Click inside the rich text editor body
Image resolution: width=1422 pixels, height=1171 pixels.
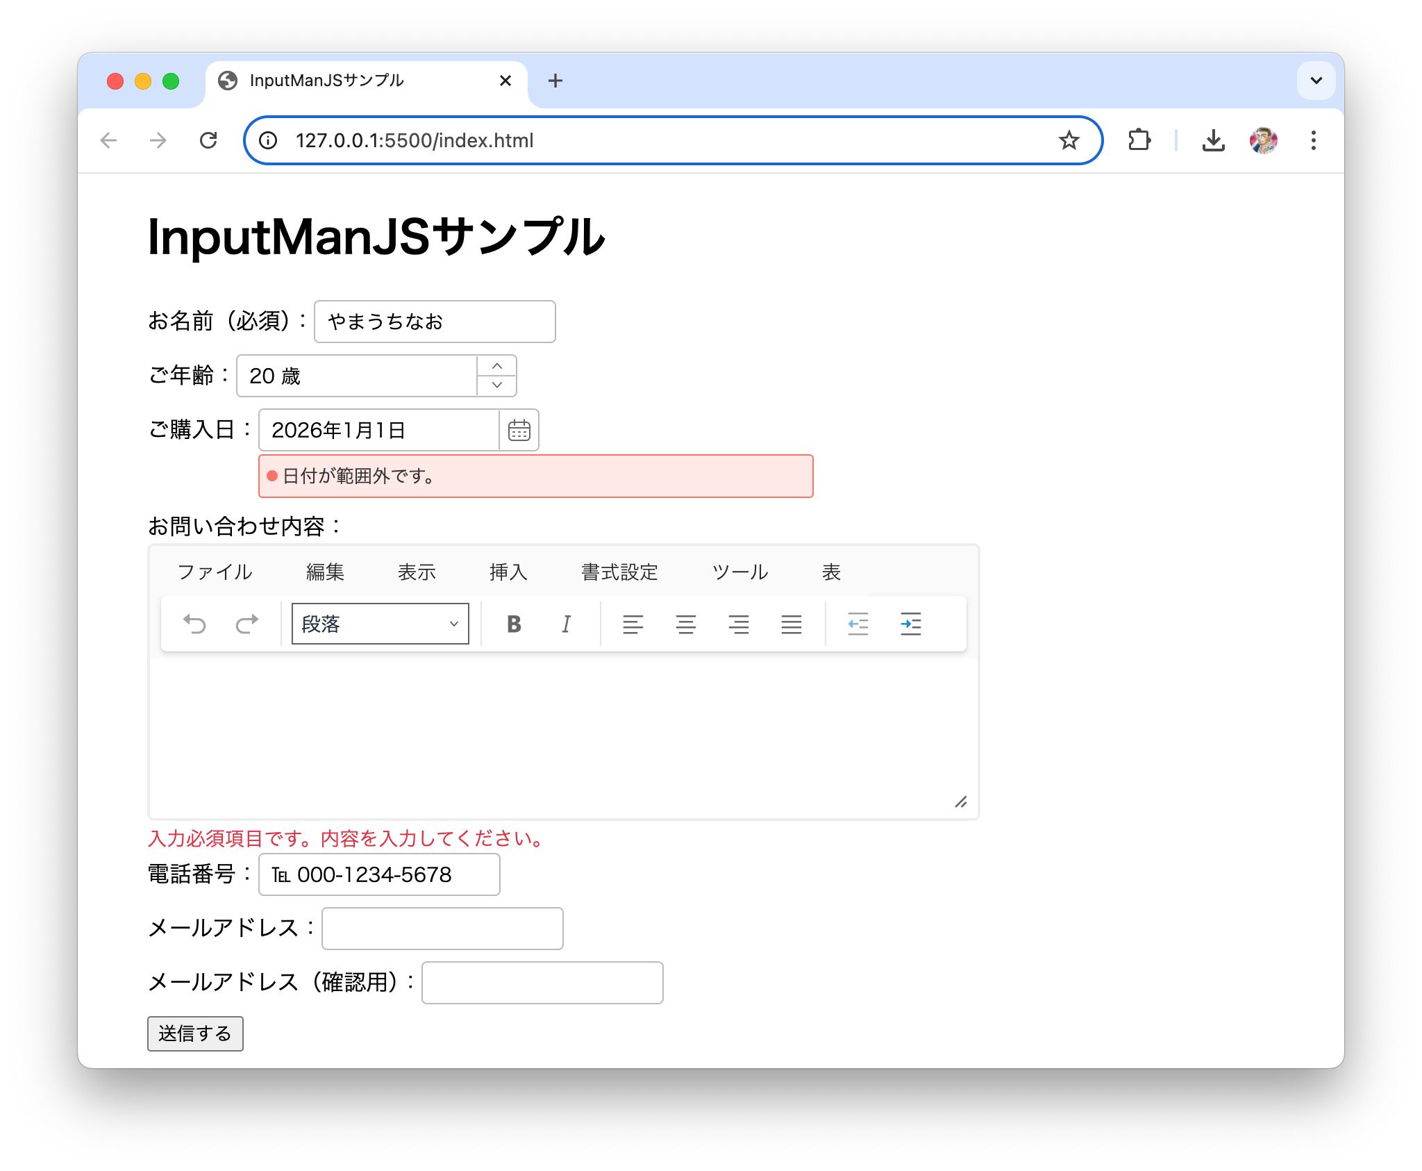(x=563, y=736)
